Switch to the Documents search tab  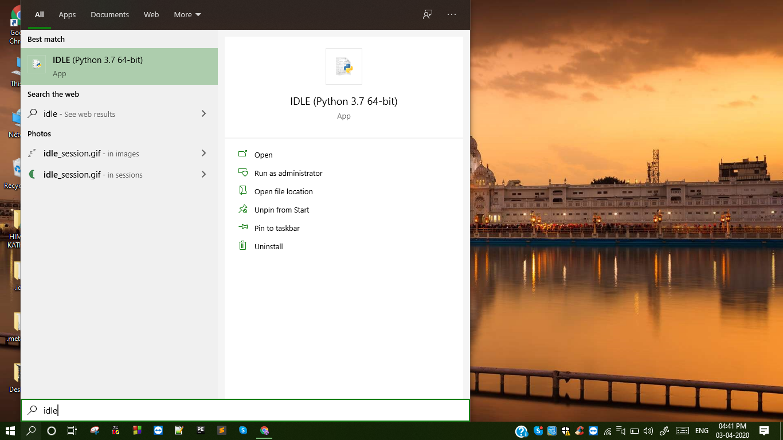coord(109,14)
